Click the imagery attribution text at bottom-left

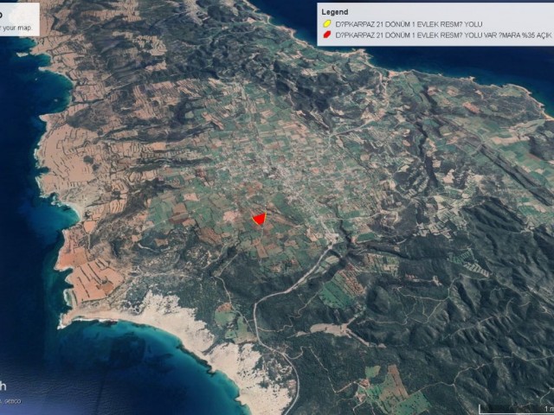pos(10,400)
